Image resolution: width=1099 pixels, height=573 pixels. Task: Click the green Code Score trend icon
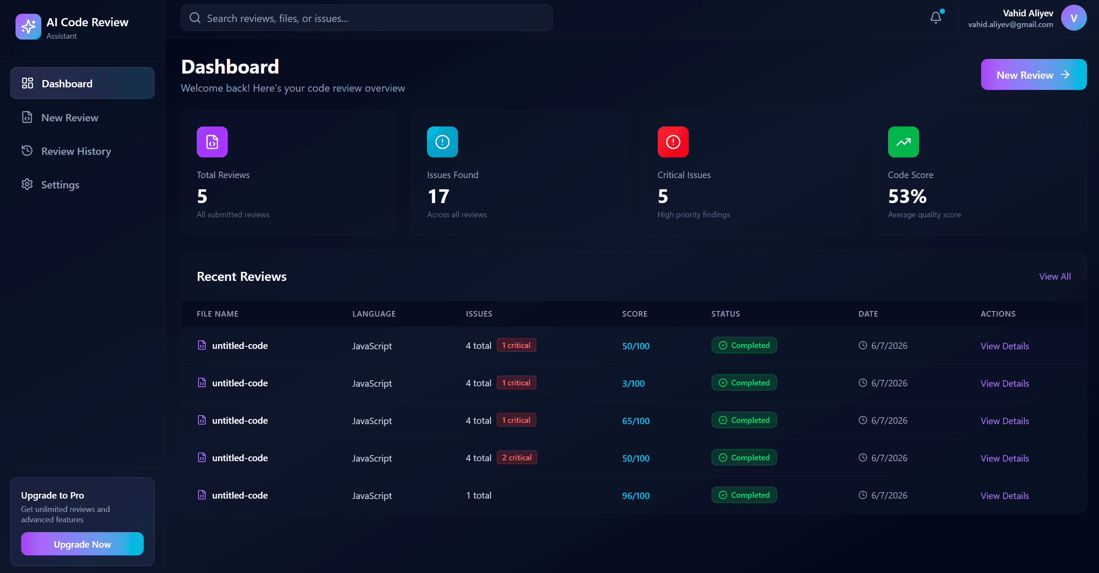tap(904, 142)
